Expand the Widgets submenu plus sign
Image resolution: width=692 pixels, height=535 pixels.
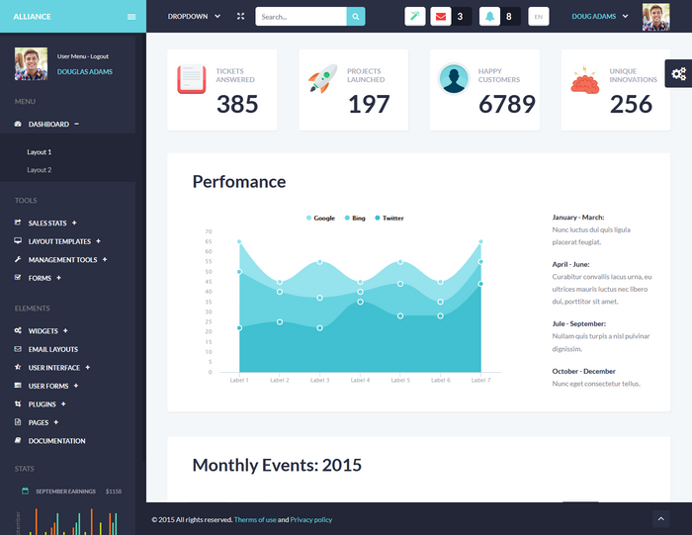65,330
